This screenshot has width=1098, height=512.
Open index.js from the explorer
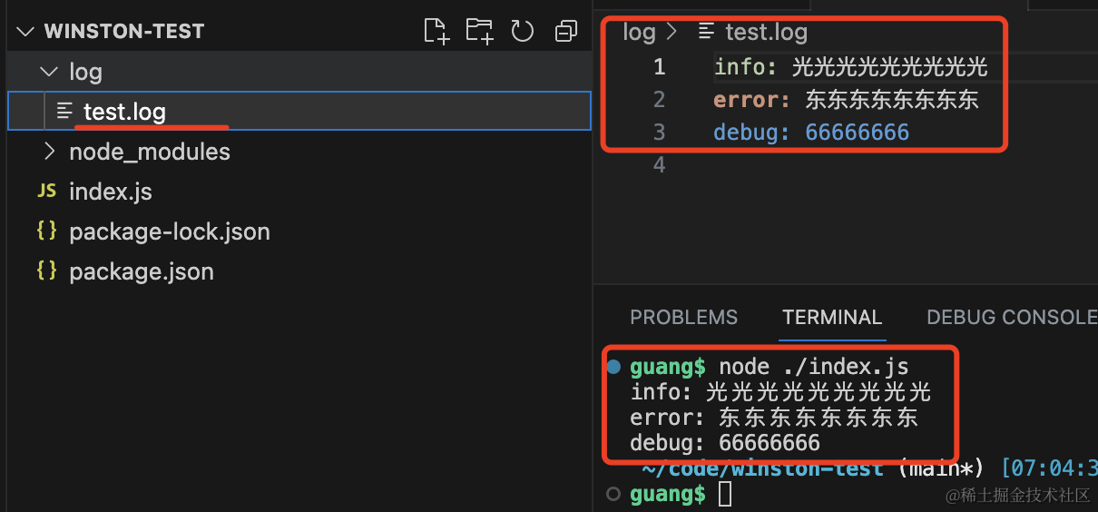(x=111, y=192)
